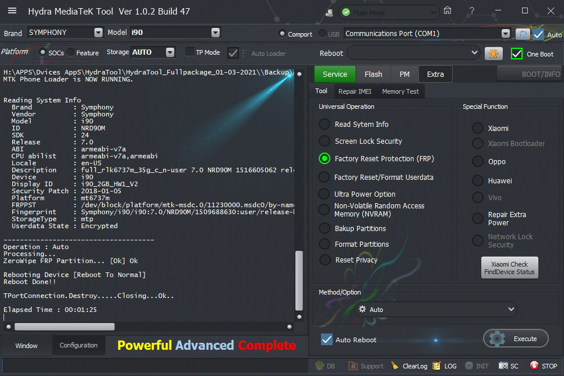Open the Flash Mode dropdown
Screen dimensions: 564x376
tap(433, 13)
